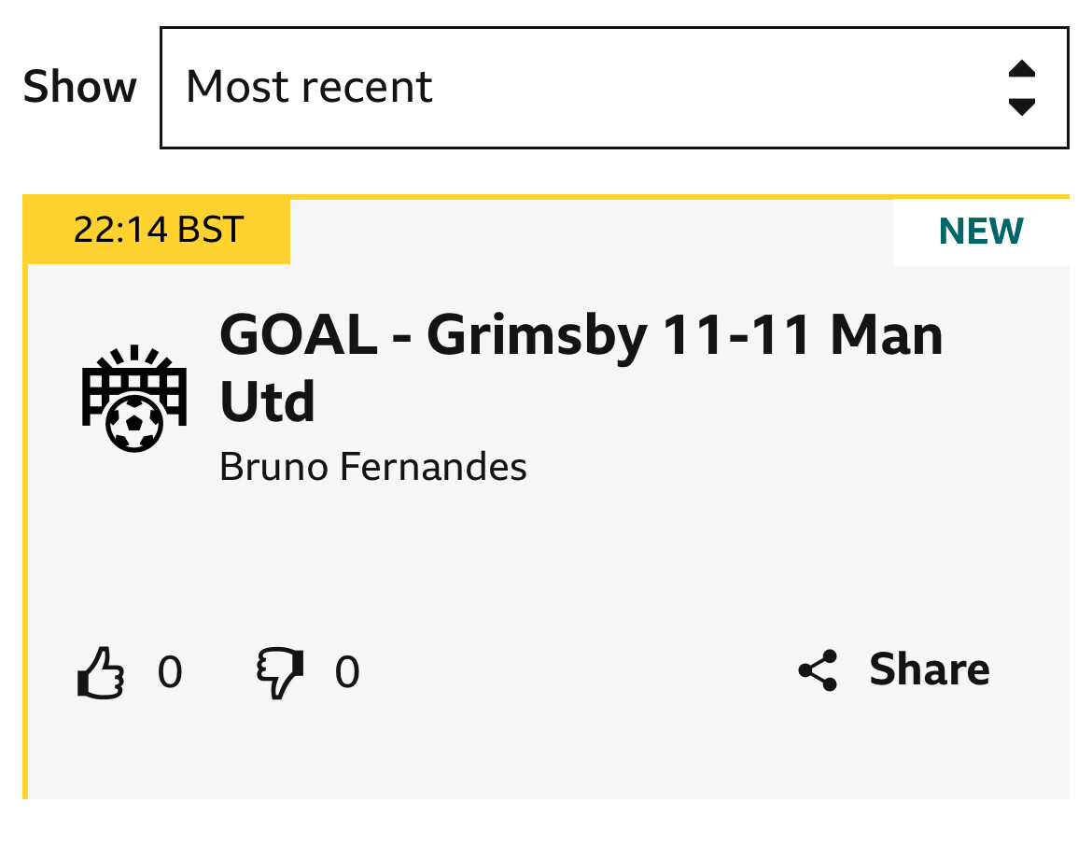Select the 'Most recent' text in the dropdown
The height and width of the screenshot is (845, 1092).
click(309, 87)
